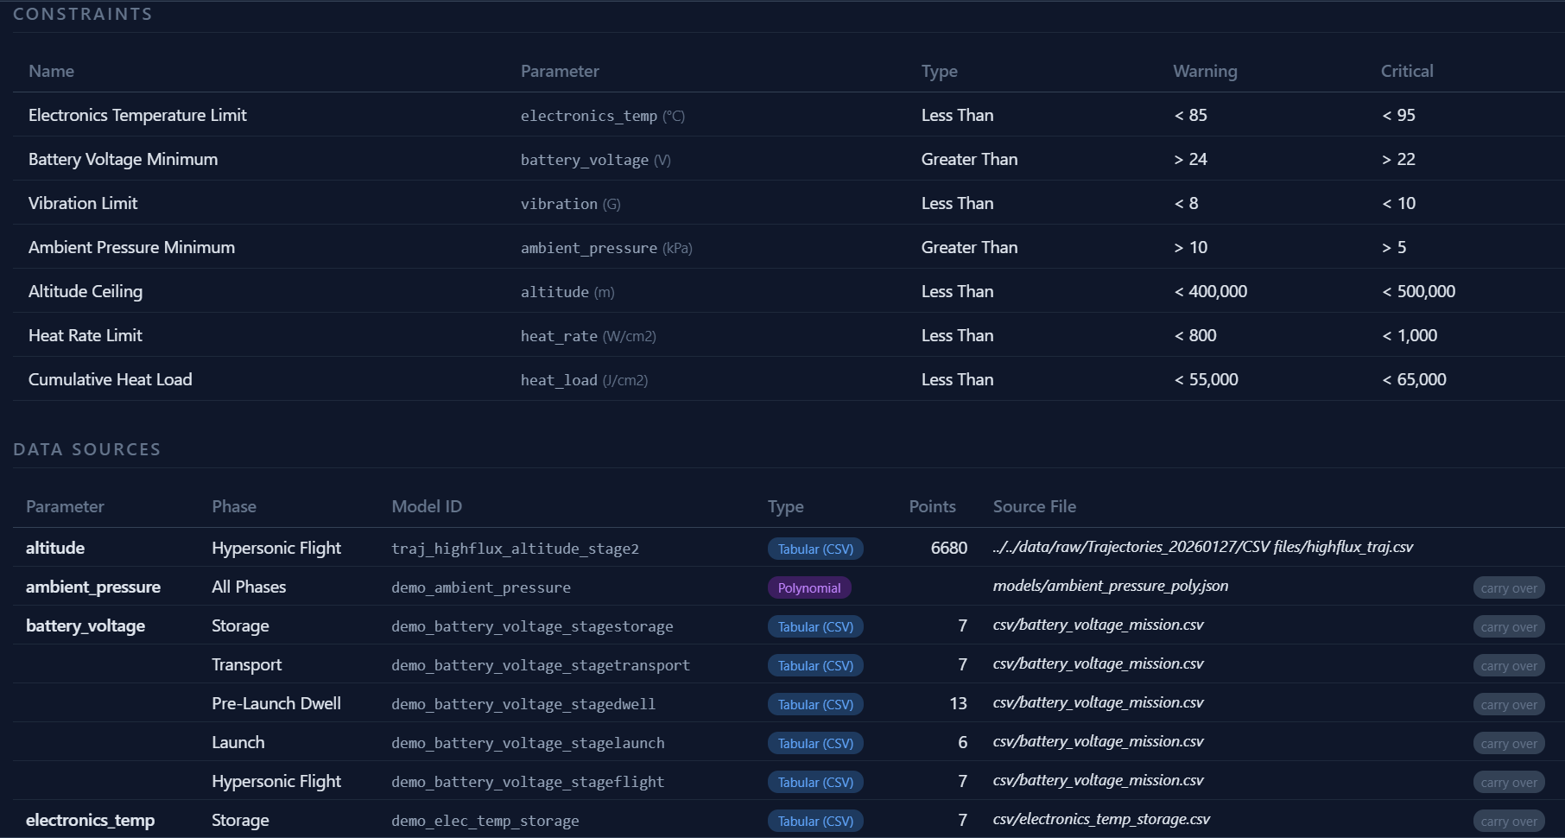The height and width of the screenshot is (838, 1565).
Task: Click the Critical column header
Action: [1407, 71]
